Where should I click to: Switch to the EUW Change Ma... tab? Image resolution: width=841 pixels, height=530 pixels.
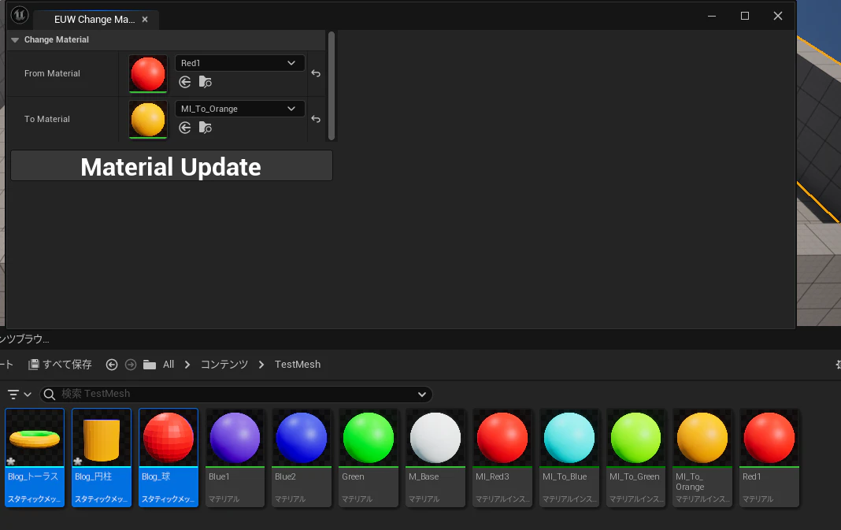94,20
